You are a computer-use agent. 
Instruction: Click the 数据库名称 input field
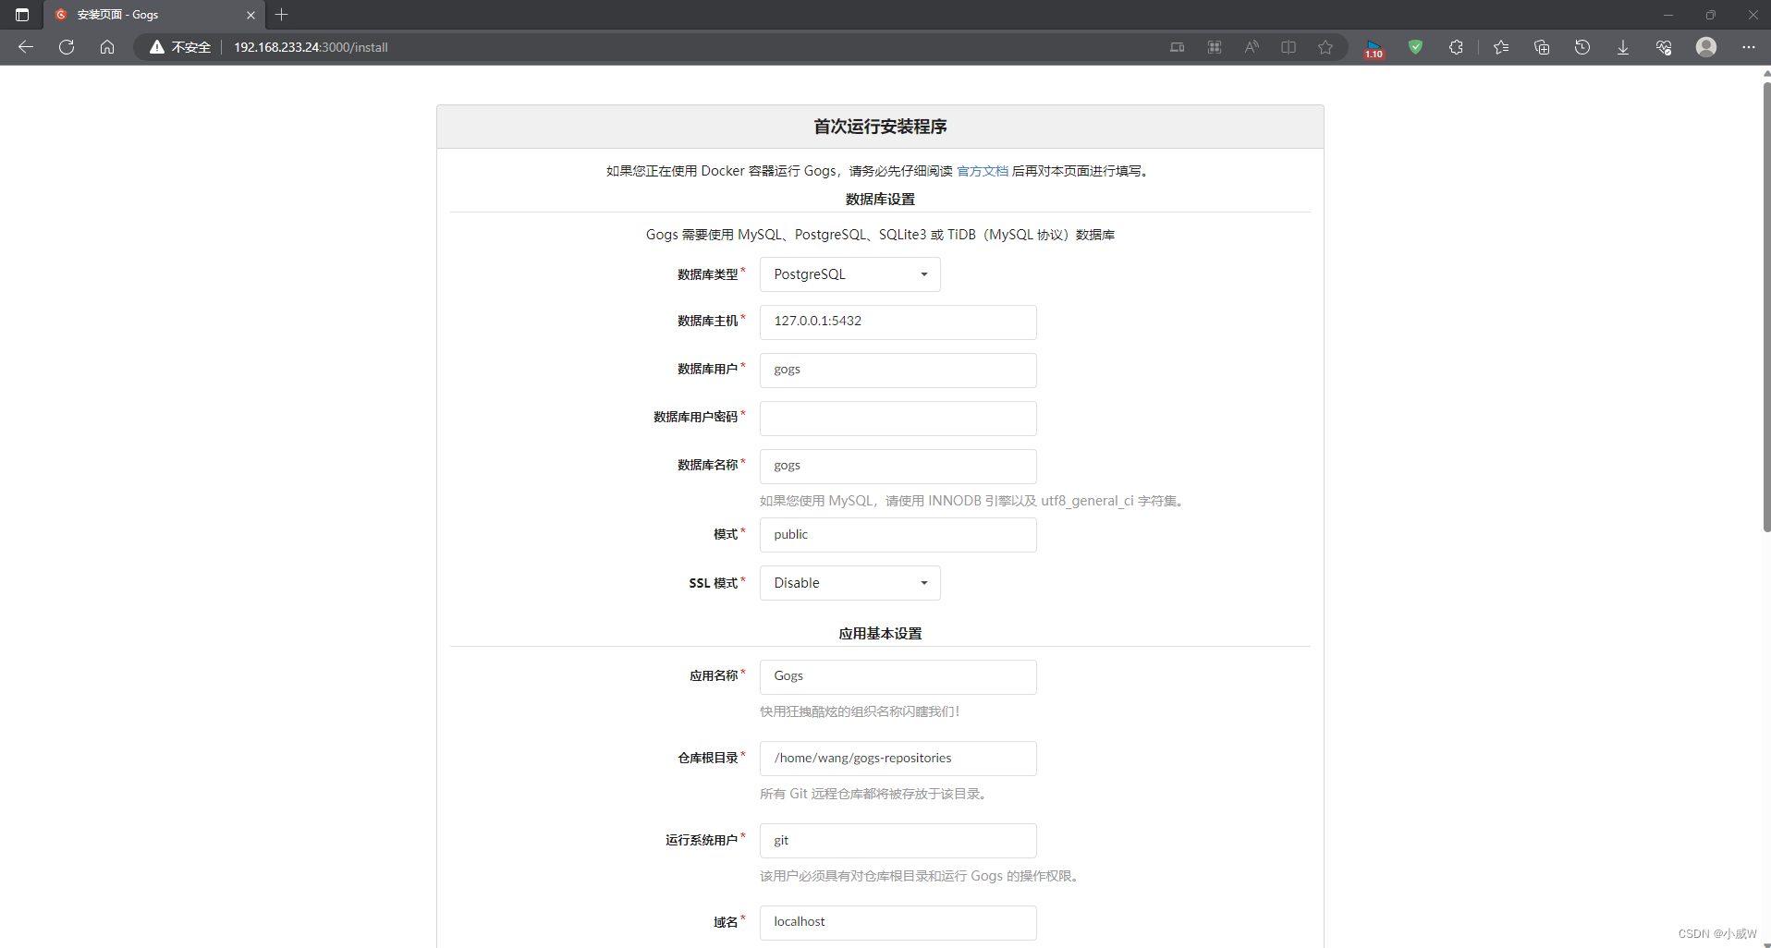coord(898,466)
